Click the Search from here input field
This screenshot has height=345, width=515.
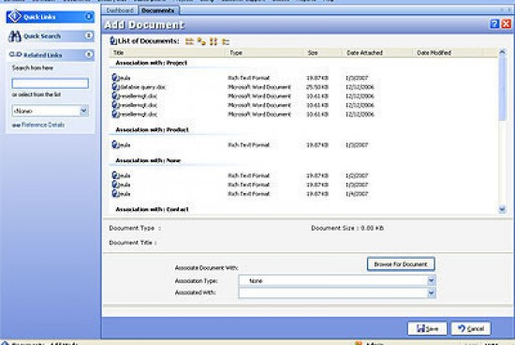point(51,83)
